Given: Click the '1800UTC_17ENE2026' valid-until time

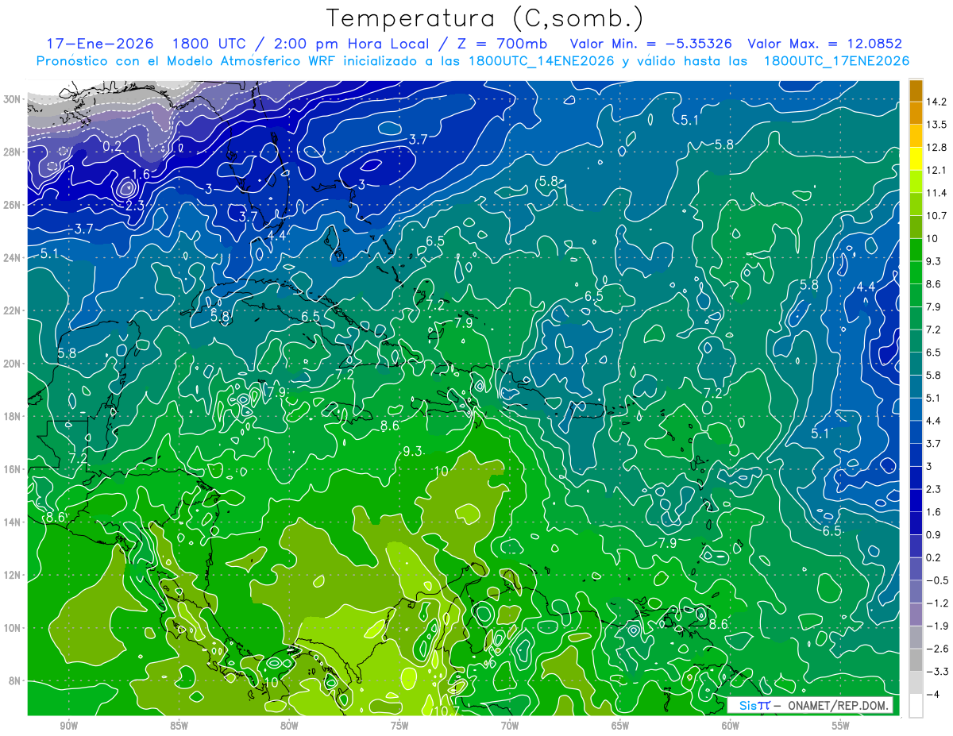Looking at the screenshot, I should tap(836, 60).
